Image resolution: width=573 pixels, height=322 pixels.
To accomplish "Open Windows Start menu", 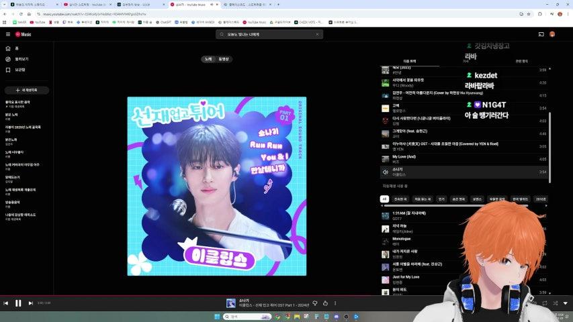I will click(217, 317).
